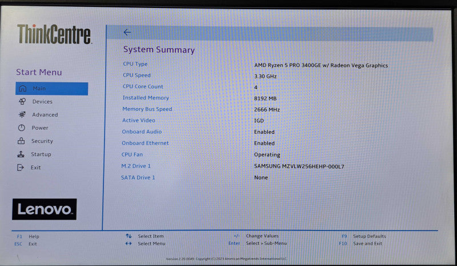Click Enabled value for Onboard Ethernet
This screenshot has width=457, height=266.
264,144
